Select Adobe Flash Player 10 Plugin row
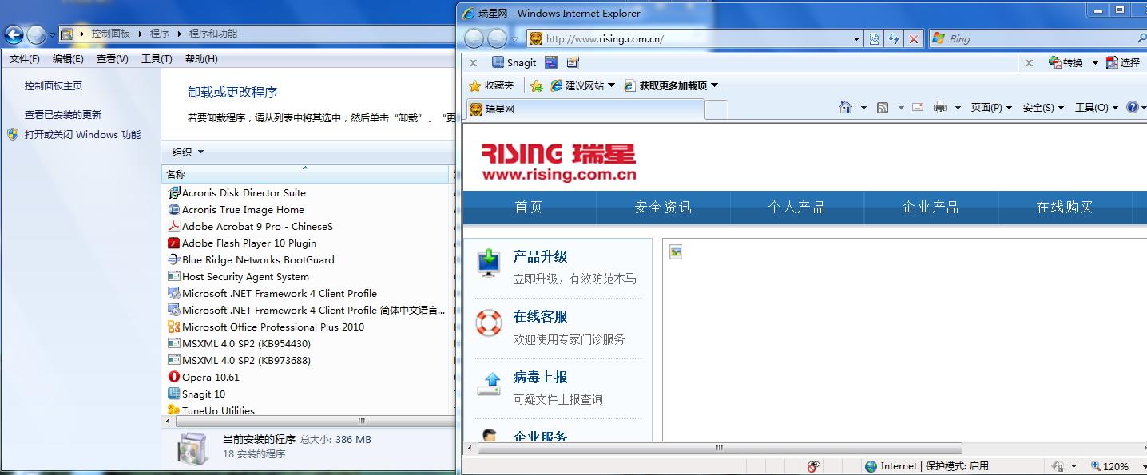The image size is (1147, 475). coord(249,243)
